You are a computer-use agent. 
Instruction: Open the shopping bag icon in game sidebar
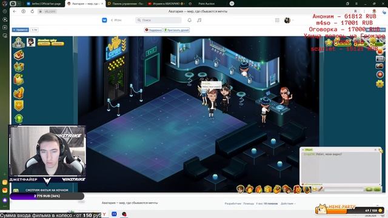[x=19, y=79]
